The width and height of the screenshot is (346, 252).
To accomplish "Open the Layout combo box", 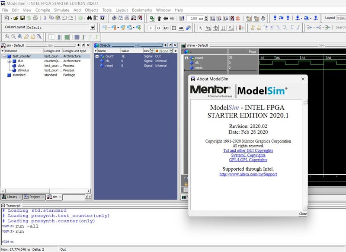I will pyautogui.click(x=341, y=18).
